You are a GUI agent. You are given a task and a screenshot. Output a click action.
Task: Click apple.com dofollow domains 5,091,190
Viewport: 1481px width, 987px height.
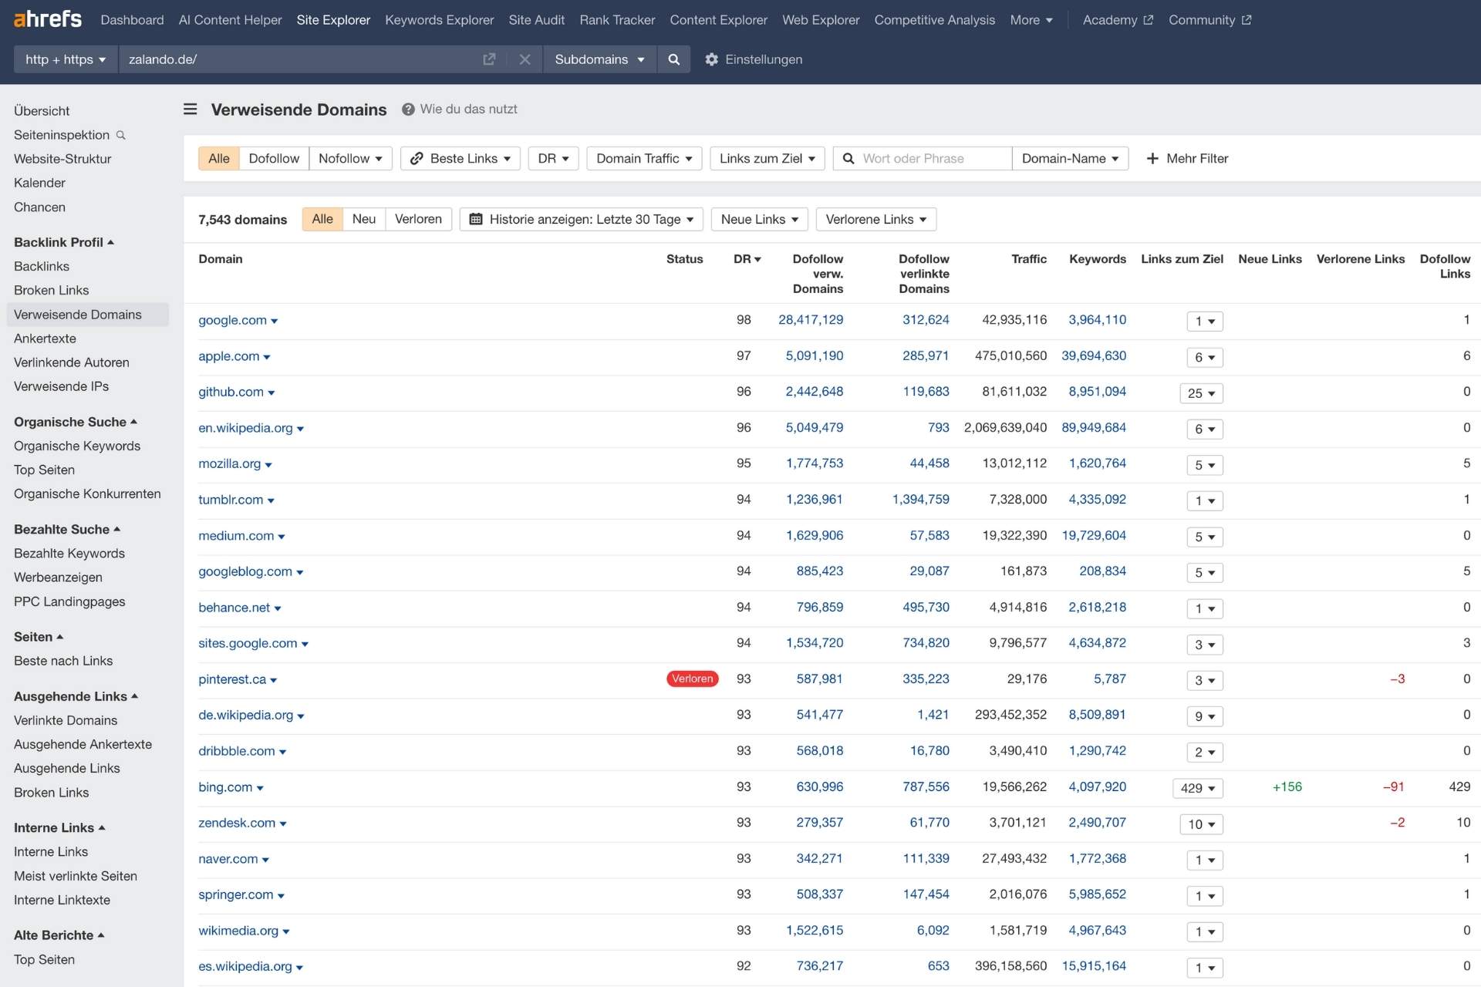(x=815, y=355)
